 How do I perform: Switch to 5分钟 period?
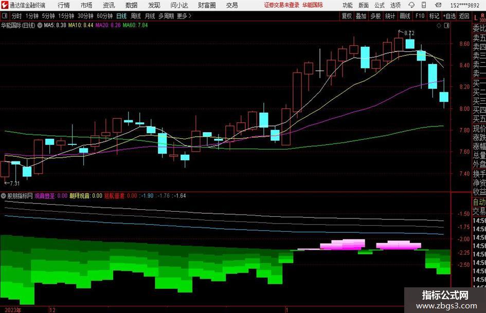(x=48, y=16)
